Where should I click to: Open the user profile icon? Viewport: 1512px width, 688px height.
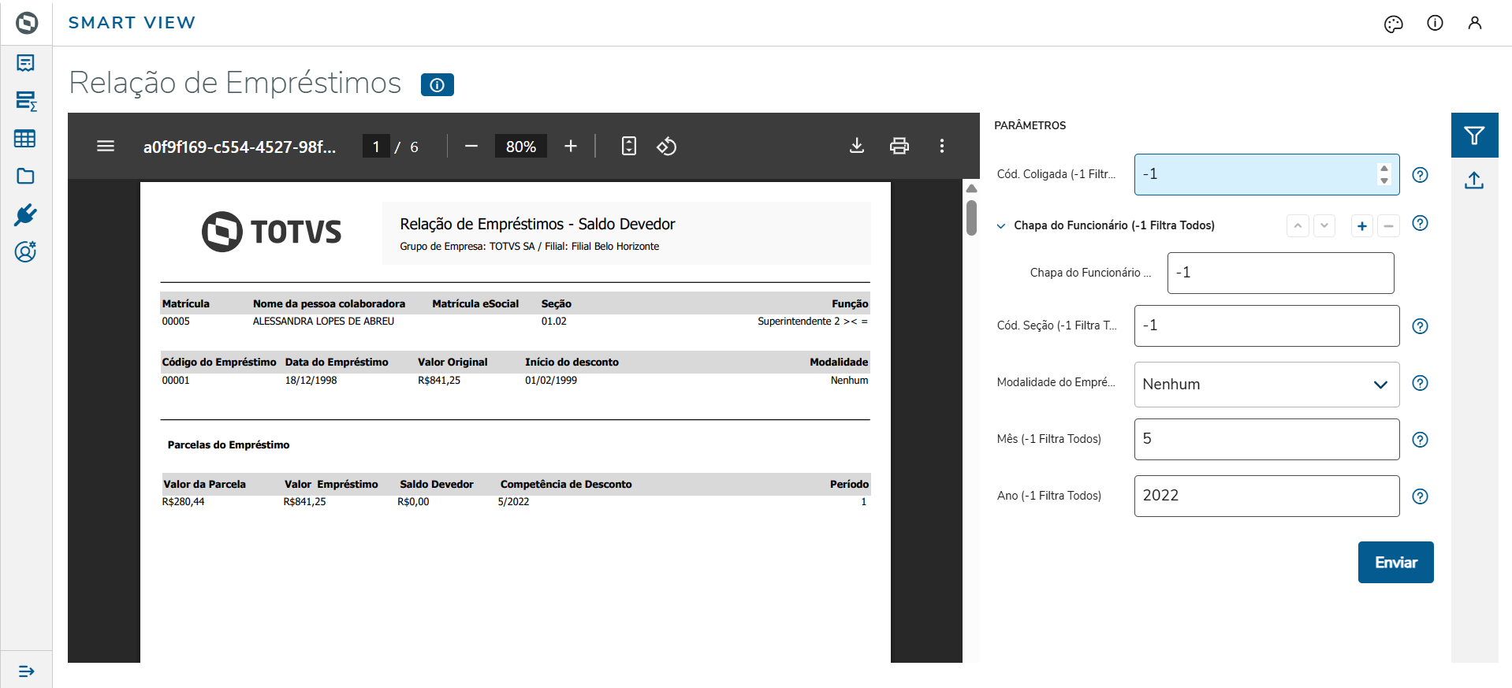(1474, 24)
